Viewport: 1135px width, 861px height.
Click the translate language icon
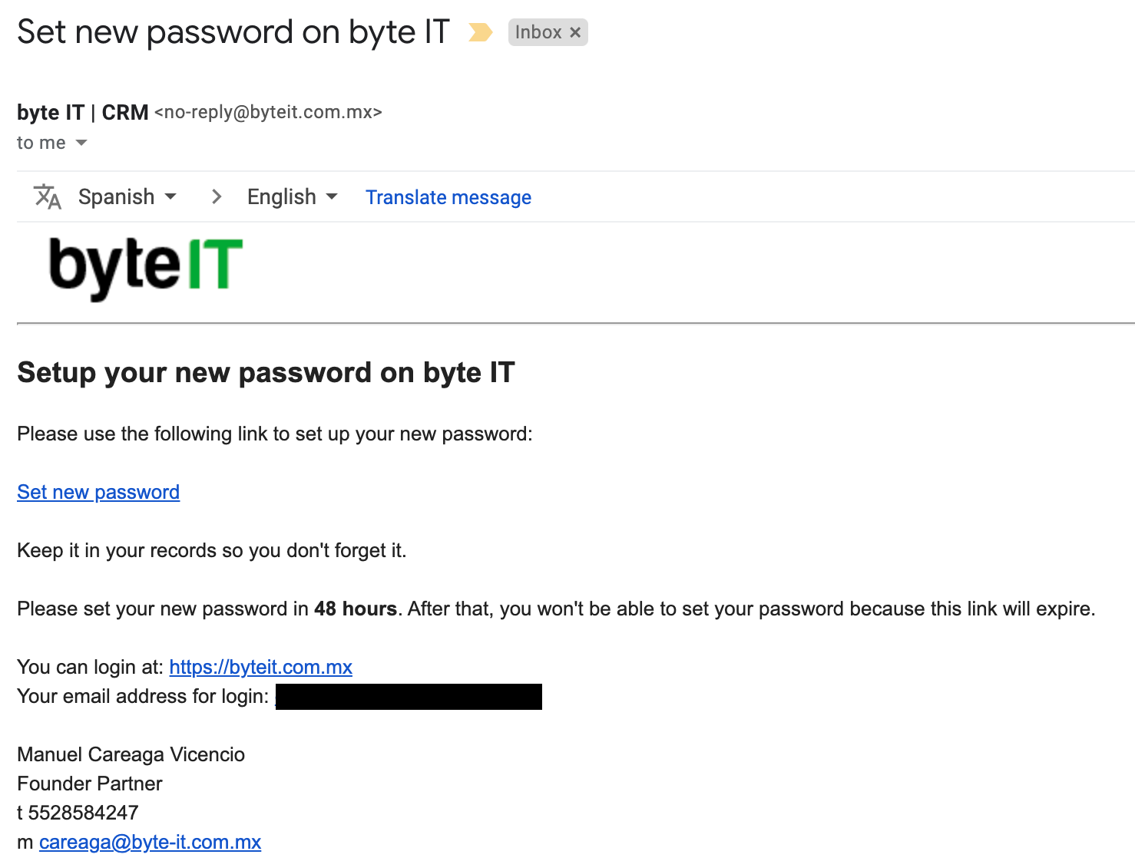(x=48, y=197)
